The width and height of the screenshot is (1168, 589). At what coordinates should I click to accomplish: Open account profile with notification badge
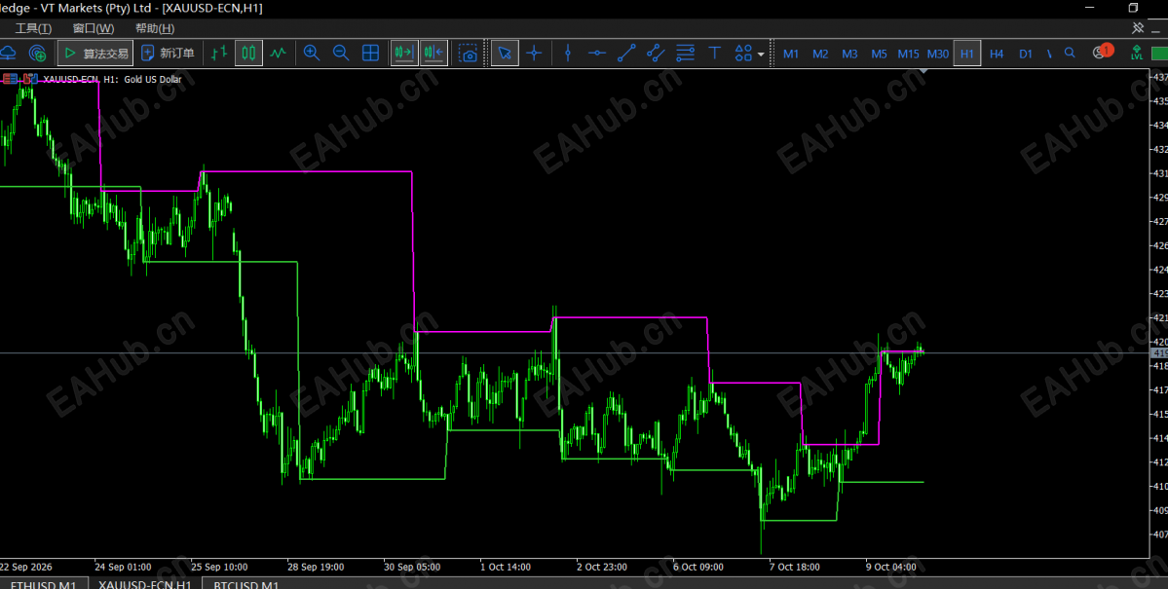click(x=1101, y=53)
